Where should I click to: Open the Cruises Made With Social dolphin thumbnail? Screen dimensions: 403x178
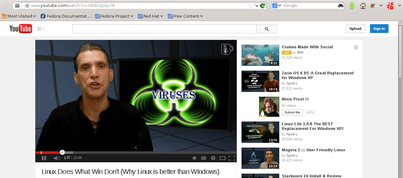[260, 55]
